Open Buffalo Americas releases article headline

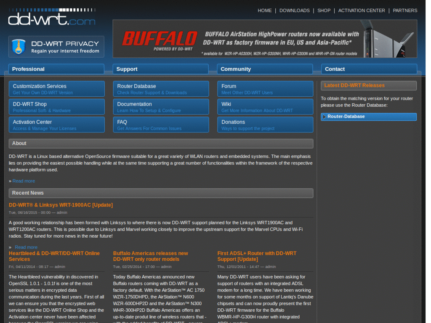151,256
